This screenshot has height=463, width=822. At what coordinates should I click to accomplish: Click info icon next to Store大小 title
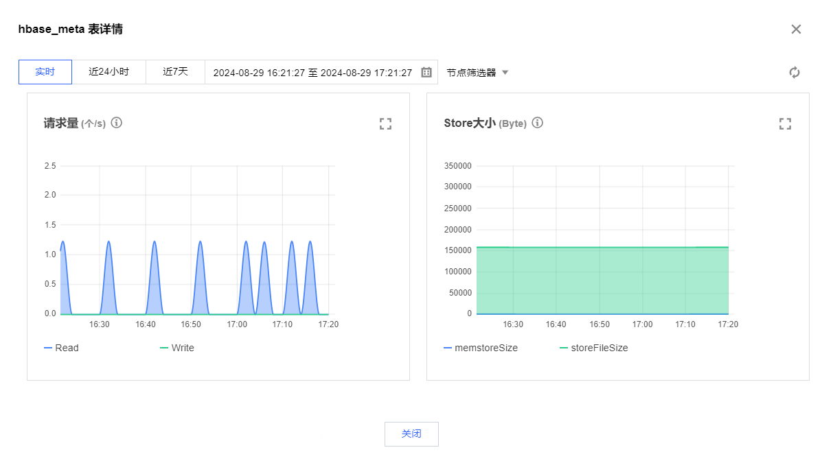pos(538,123)
